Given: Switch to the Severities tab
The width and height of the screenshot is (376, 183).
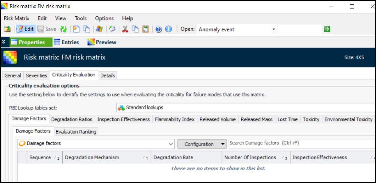Looking at the screenshot, I should (x=37, y=75).
